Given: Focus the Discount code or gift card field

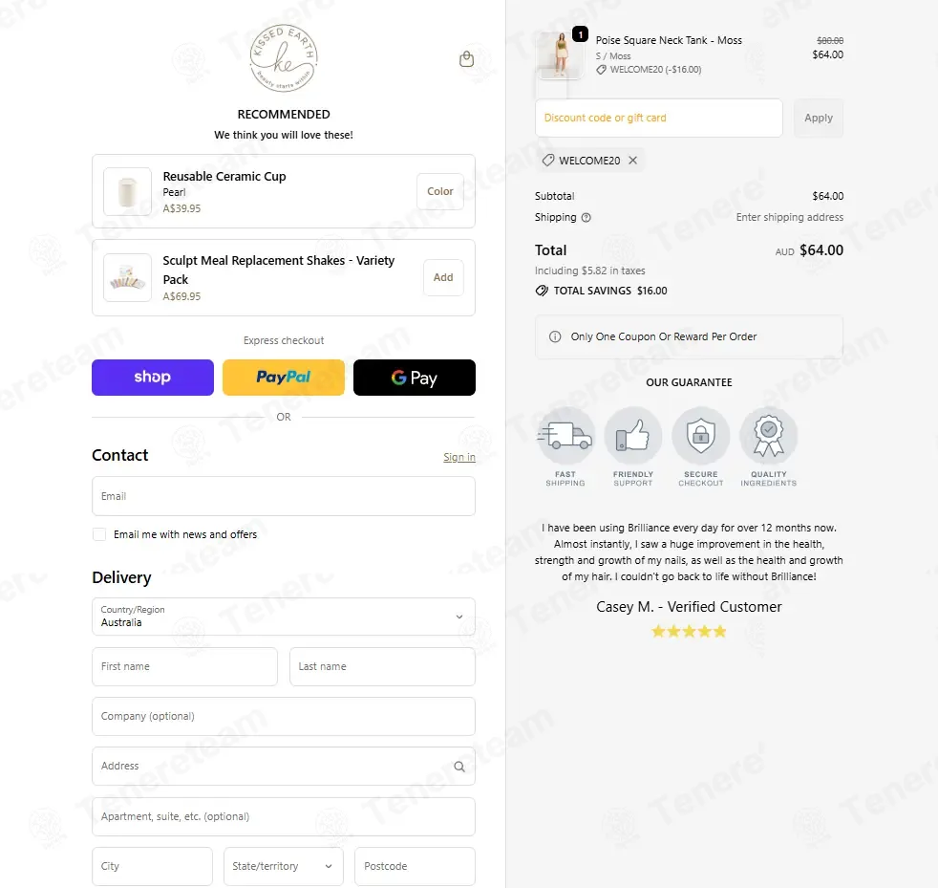Looking at the screenshot, I should (x=659, y=118).
